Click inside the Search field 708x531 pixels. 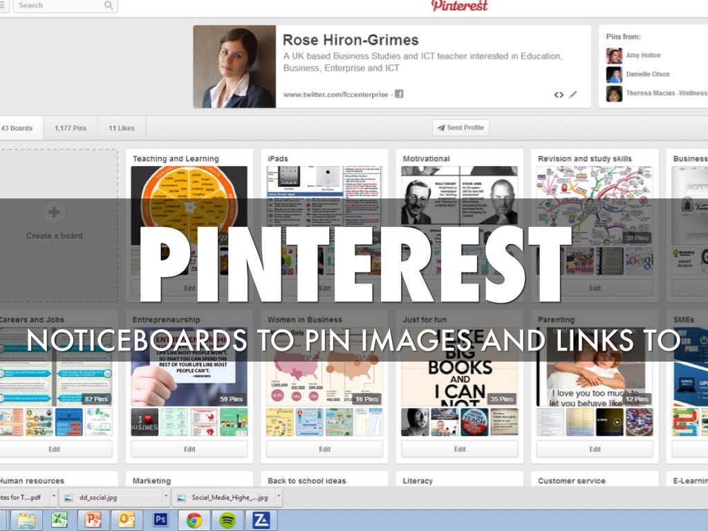coord(59,6)
